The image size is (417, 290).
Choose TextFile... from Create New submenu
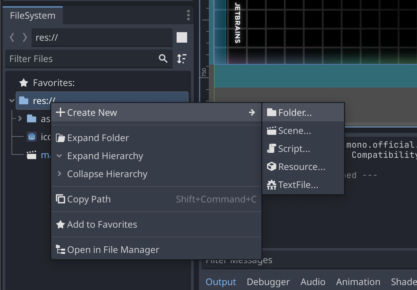[x=298, y=185]
